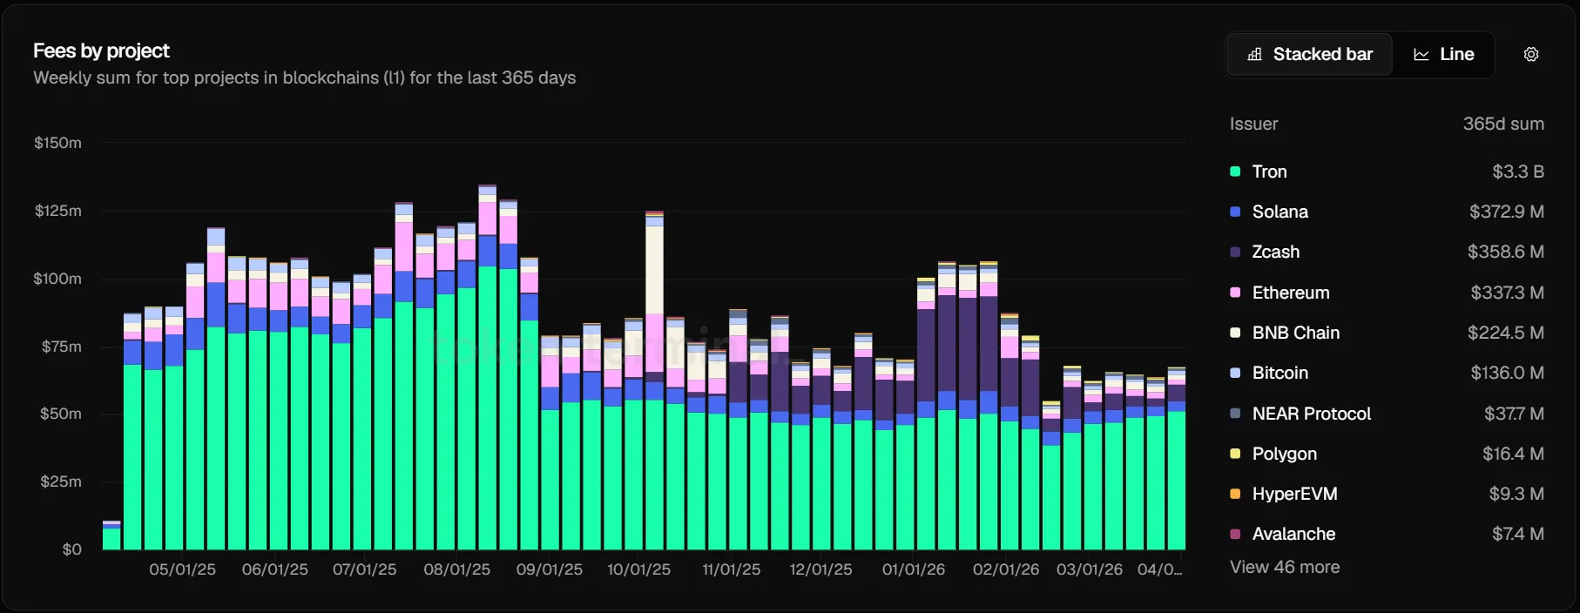Toggle Solana series in legend

click(1280, 212)
